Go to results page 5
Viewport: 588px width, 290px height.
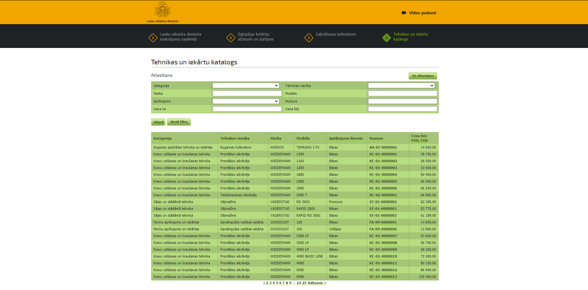click(x=277, y=283)
